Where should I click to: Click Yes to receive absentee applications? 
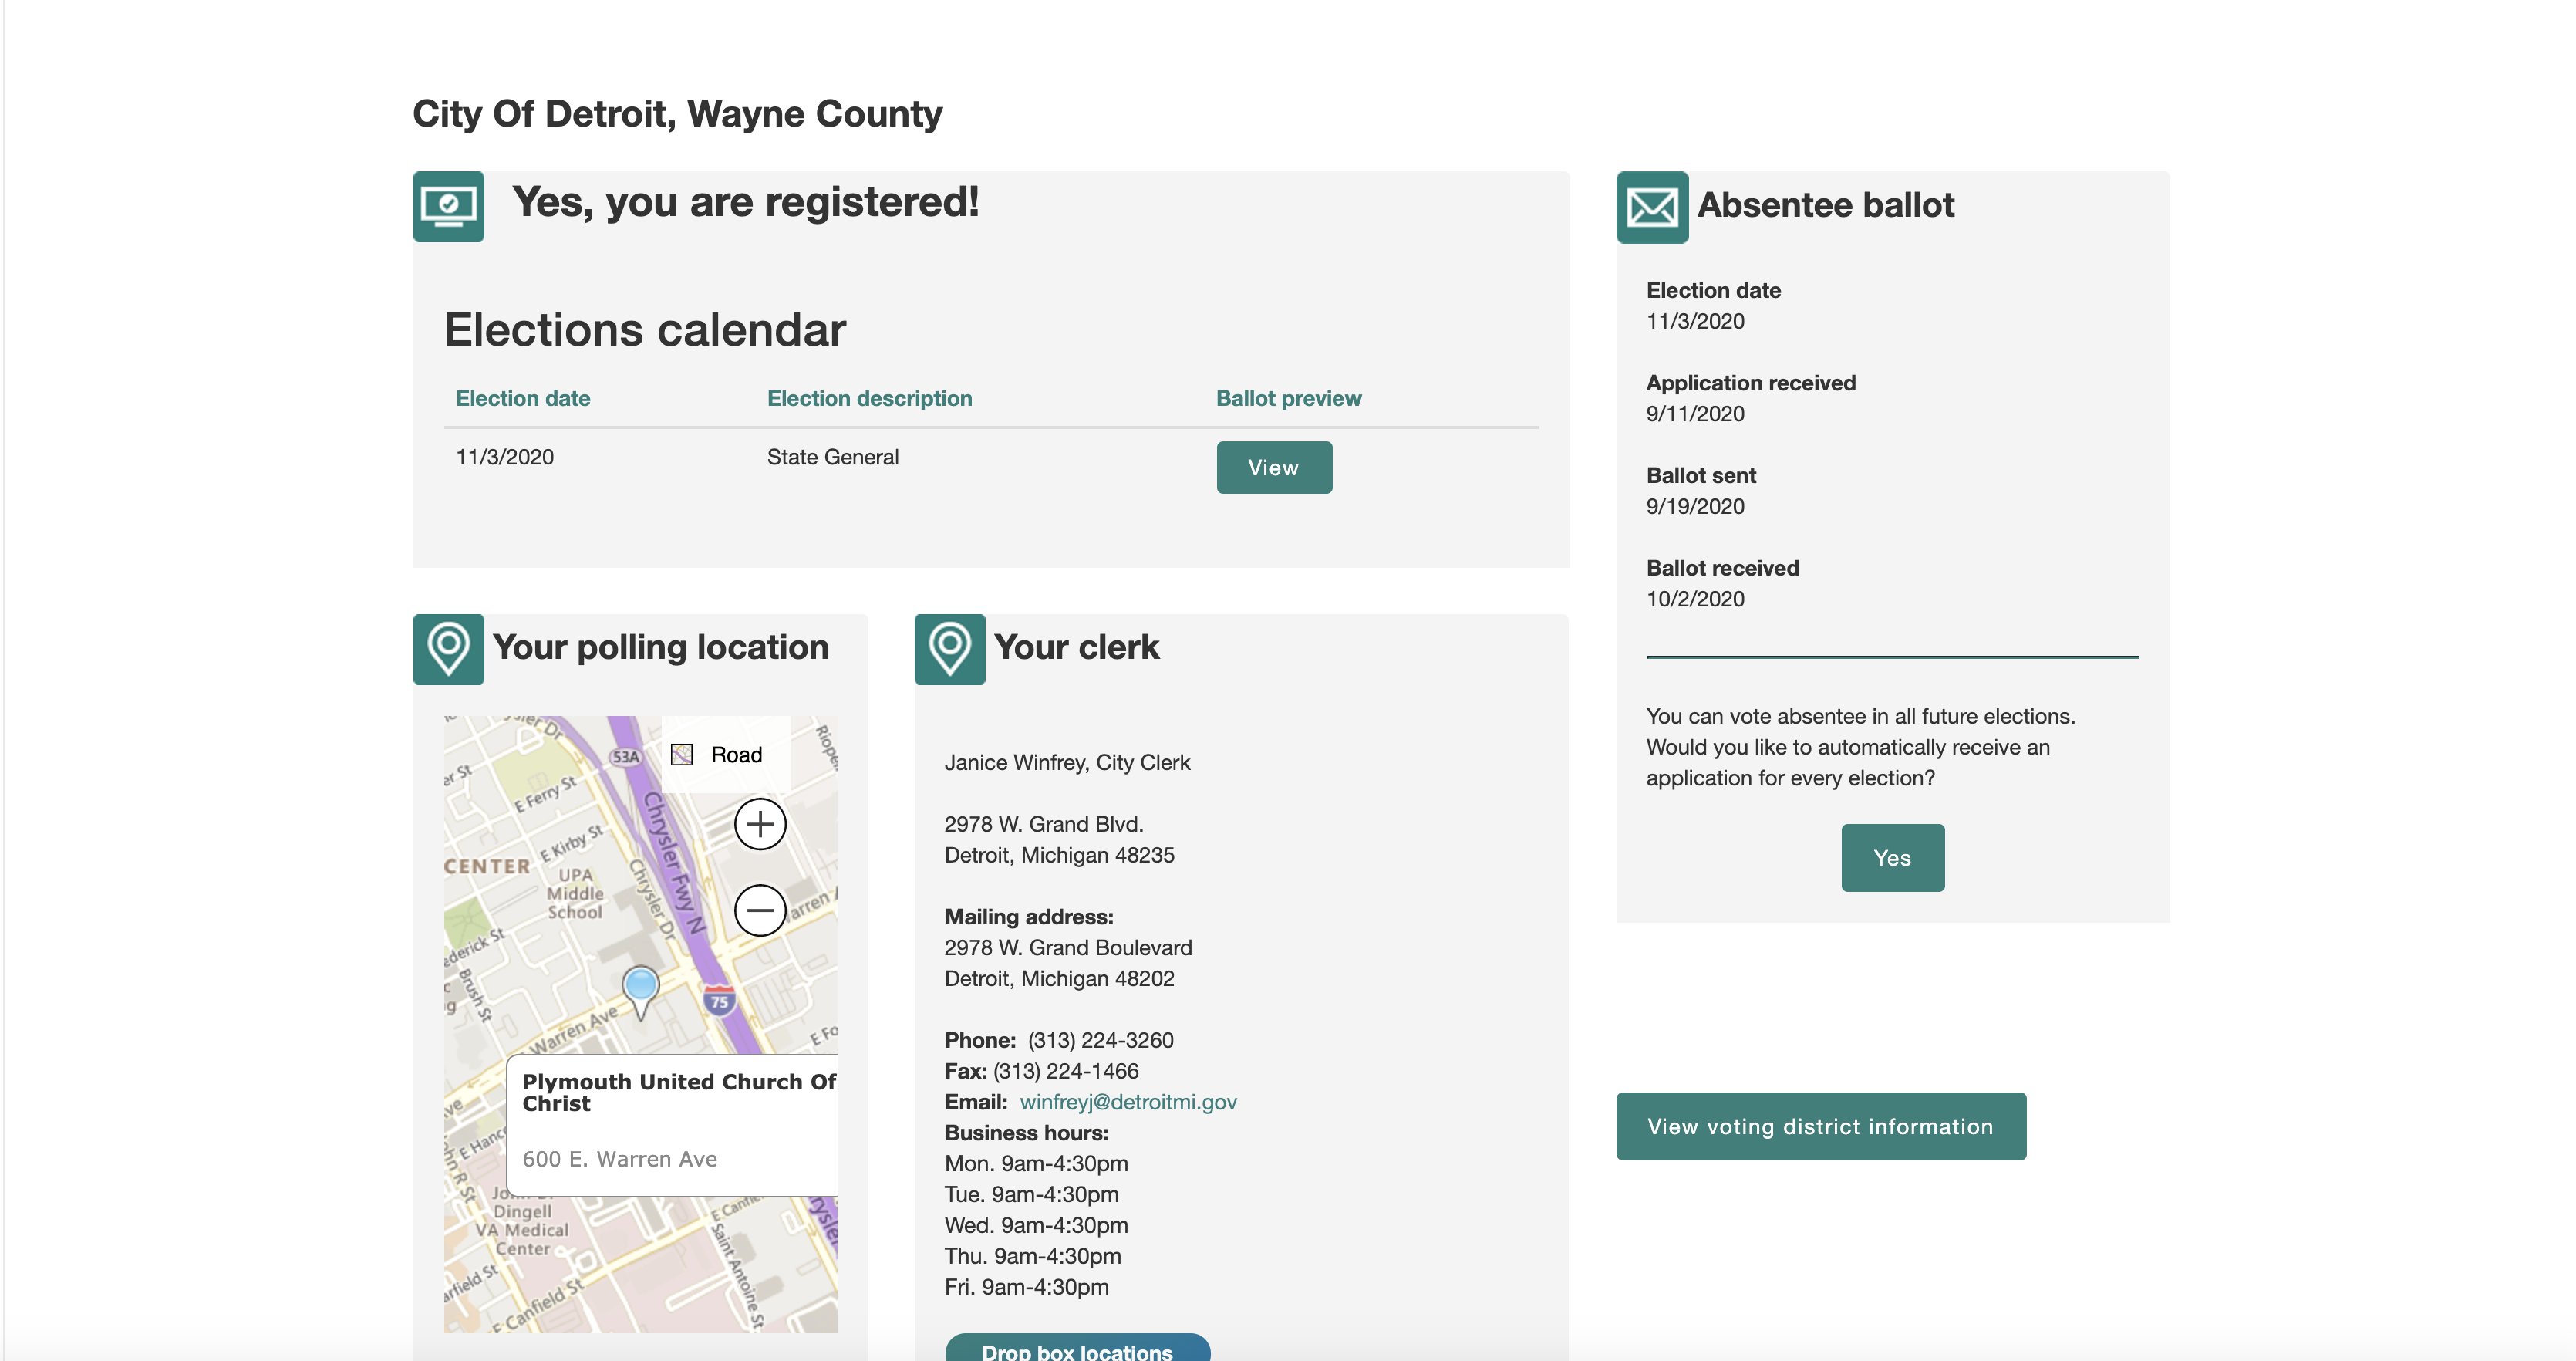pyautogui.click(x=1892, y=858)
